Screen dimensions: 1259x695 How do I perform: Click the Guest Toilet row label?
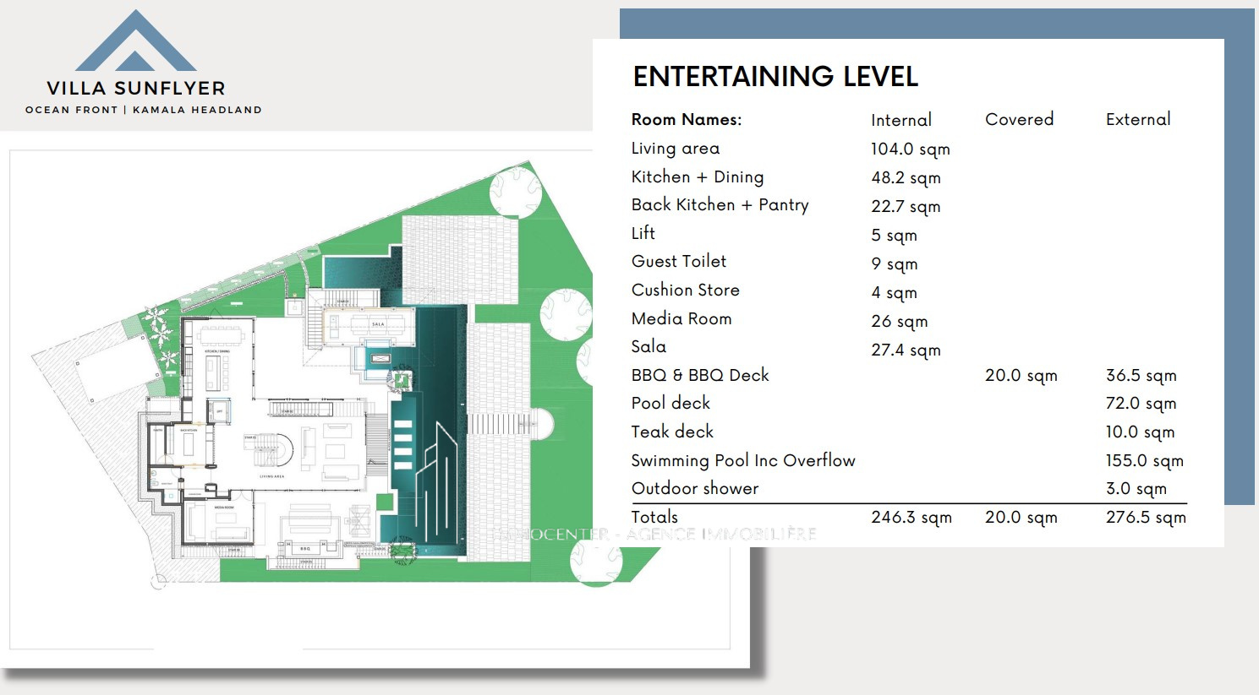coord(678,262)
